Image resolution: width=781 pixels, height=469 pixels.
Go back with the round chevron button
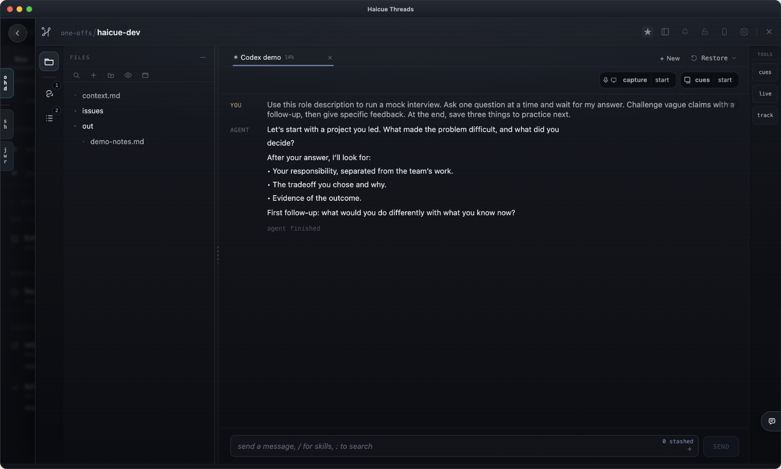18,33
